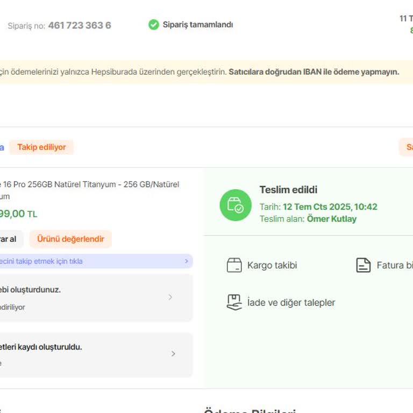Click the iPhone 16 Pro 256GB product title

[x=89, y=184]
